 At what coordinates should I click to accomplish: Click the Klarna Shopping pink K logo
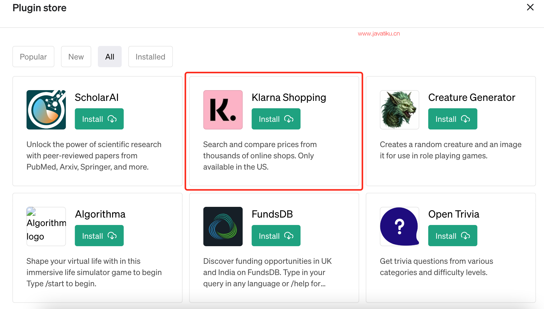[223, 110]
